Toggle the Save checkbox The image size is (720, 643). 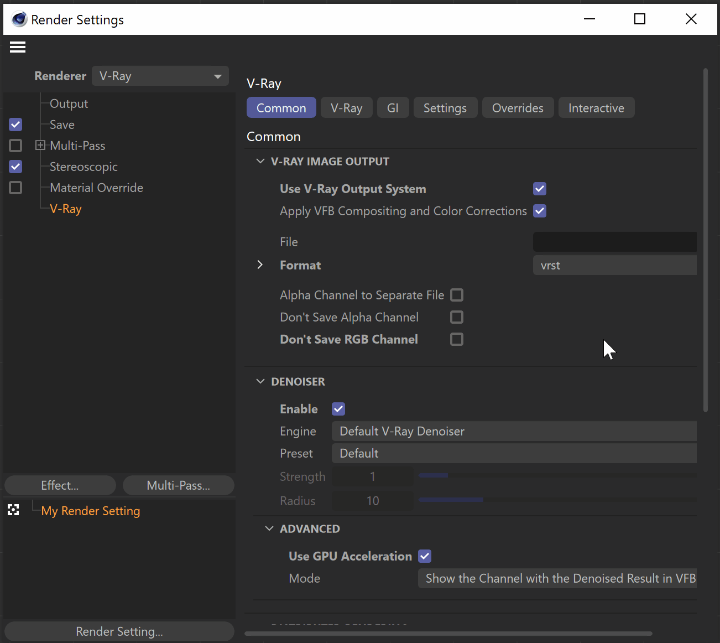[15, 125]
